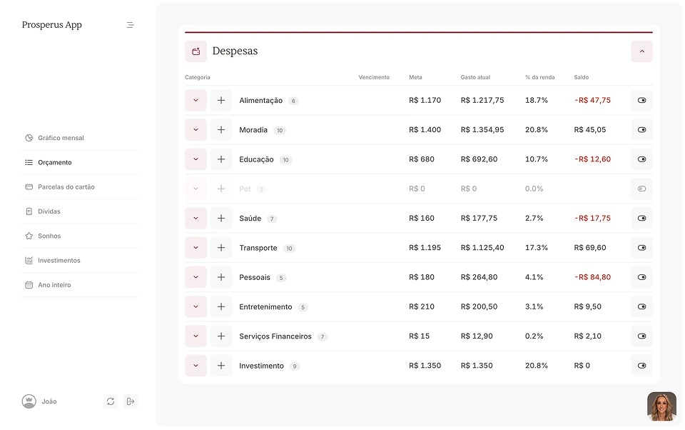This screenshot has height=430, width=685.
Task: Click Transporte meta R$ 1.195
Action: [x=425, y=248]
